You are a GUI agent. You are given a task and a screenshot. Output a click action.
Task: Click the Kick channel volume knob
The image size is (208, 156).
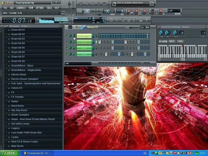(x=74, y=42)
